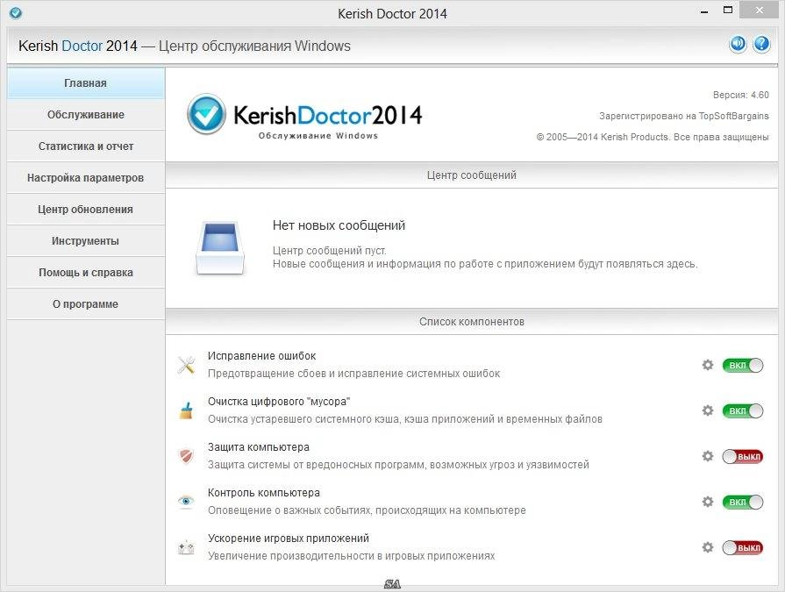Click the Контроль компьютера component title
This screenshot has height=592, width=785.
264,492
